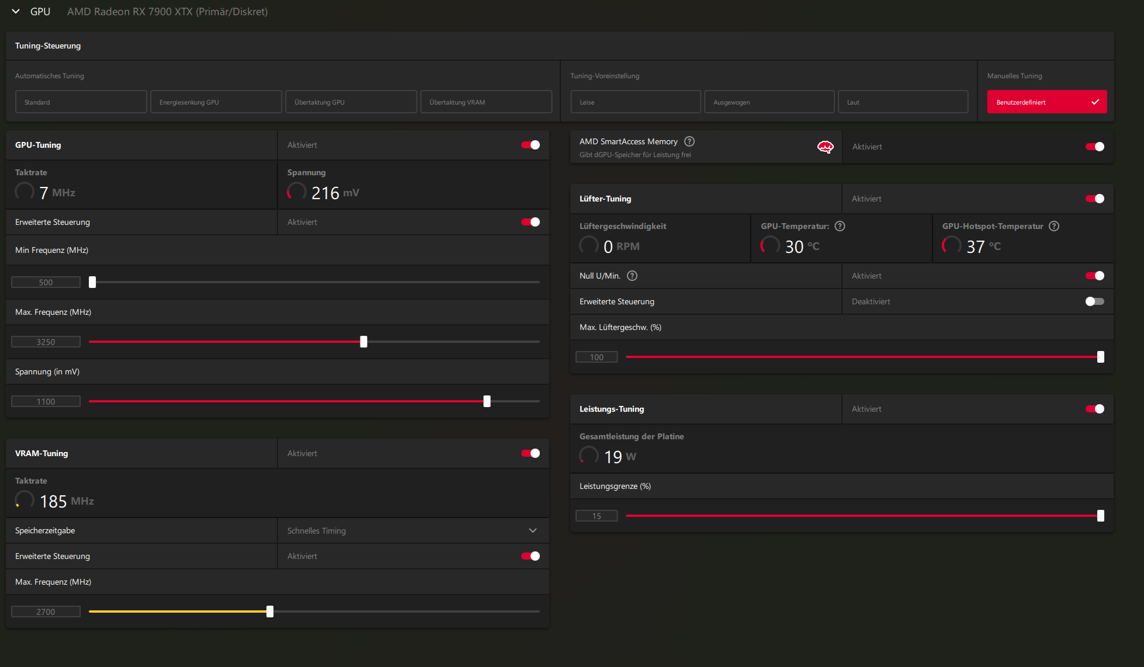Screen dimensions: 1144x667
Task: Click the Max. Frequenz GPU slider handle
Action: tap(363, 342)
